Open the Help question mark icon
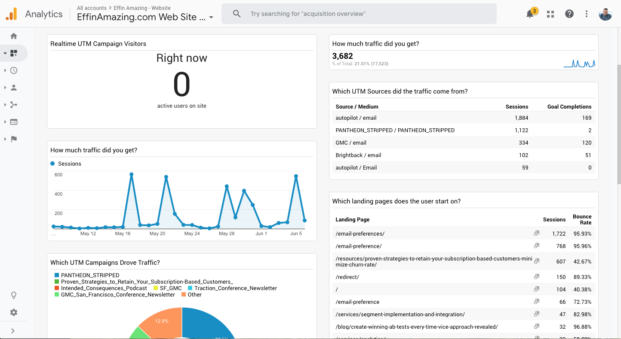 coord(569,14)
